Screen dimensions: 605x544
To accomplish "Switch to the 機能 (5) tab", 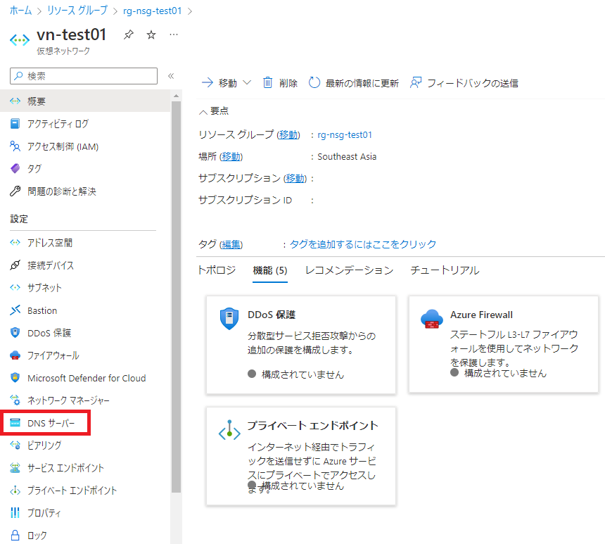I will point(270,270).
